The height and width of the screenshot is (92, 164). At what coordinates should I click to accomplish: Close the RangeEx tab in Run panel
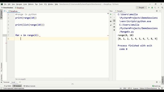coord(124,11)
